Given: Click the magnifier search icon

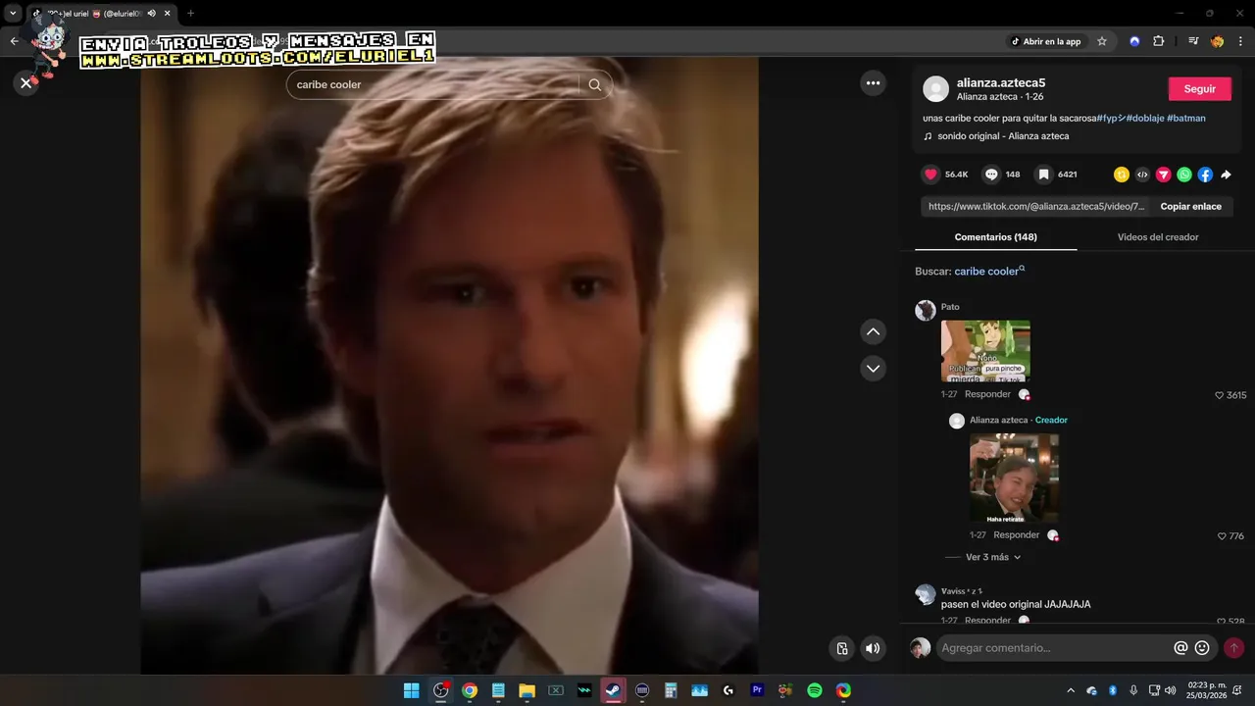Looking at the screenshot, I should pos(595,84).
